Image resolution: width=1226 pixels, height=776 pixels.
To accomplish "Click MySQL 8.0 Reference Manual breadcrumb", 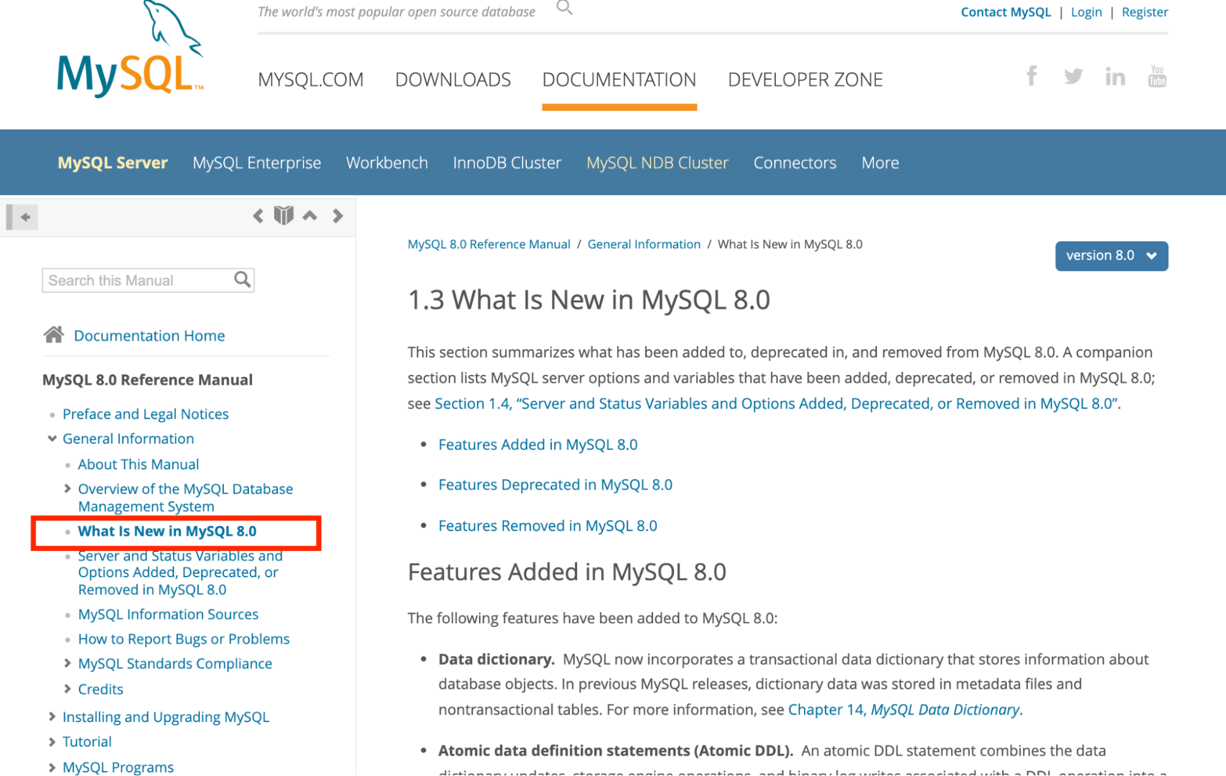I will click(489, 244).
